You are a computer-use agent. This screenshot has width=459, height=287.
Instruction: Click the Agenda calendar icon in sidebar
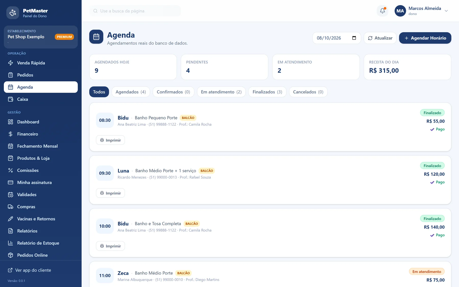coord(10,87)
